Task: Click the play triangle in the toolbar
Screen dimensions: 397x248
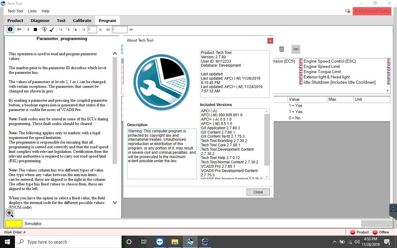Action: point(28,29)
